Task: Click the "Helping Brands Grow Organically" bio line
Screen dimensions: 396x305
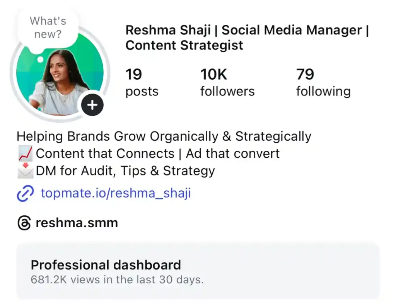Action: (x=164, y=136)
